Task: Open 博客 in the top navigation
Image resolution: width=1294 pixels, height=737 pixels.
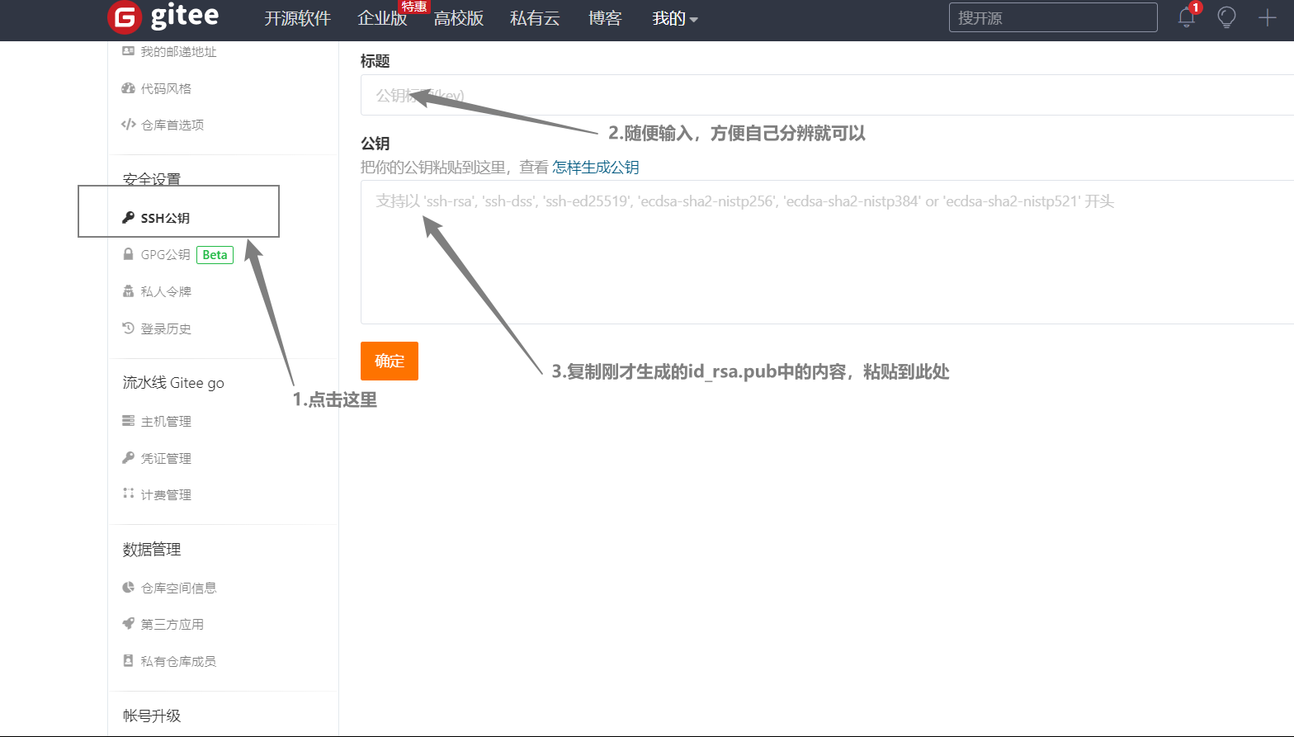Action: [x=605, y=18]
